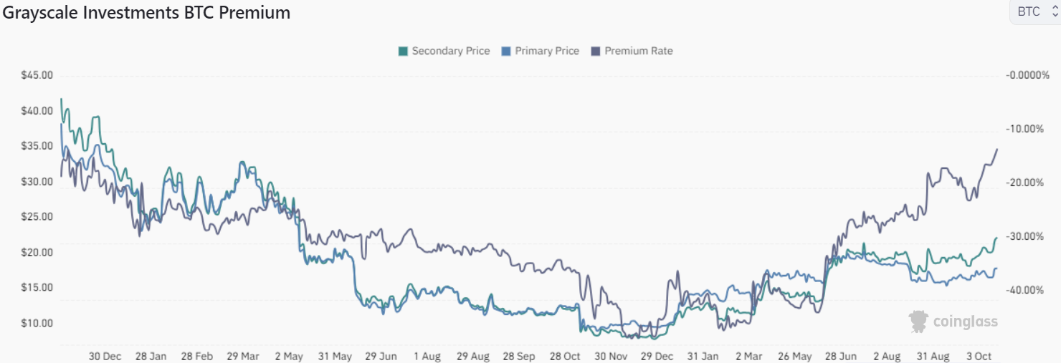This screenshot has width=1061, height=363.
Task: Click the $45.00 price axis label
Action: coord(37,75)
